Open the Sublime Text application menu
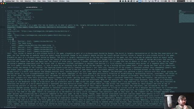 10,1
